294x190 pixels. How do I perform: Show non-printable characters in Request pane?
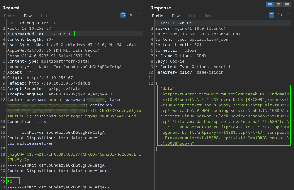132,15
